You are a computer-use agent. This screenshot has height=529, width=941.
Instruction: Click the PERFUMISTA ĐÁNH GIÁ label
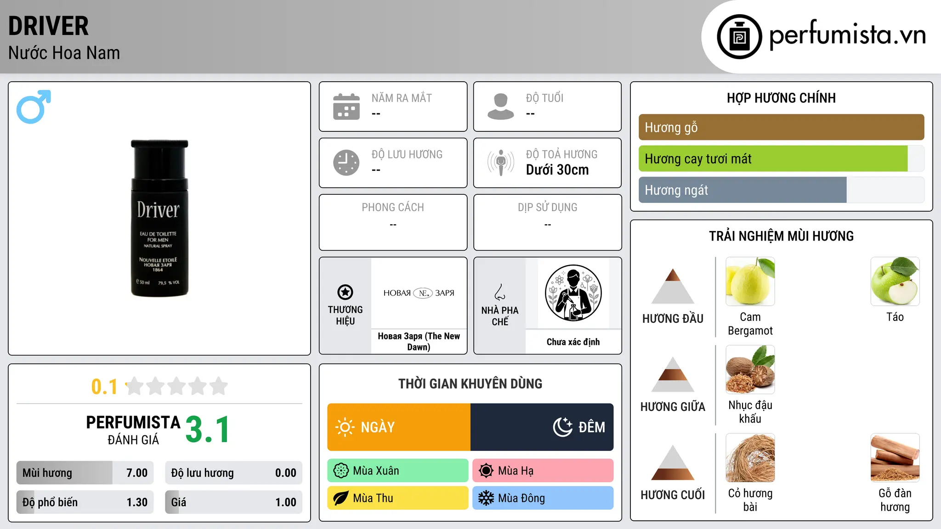click(133, 430)
